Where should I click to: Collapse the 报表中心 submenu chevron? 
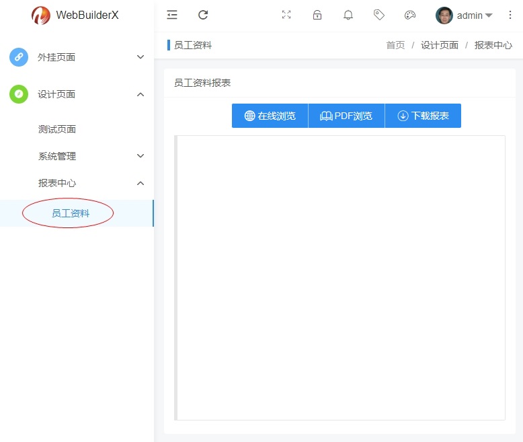[x=140, y=183]
